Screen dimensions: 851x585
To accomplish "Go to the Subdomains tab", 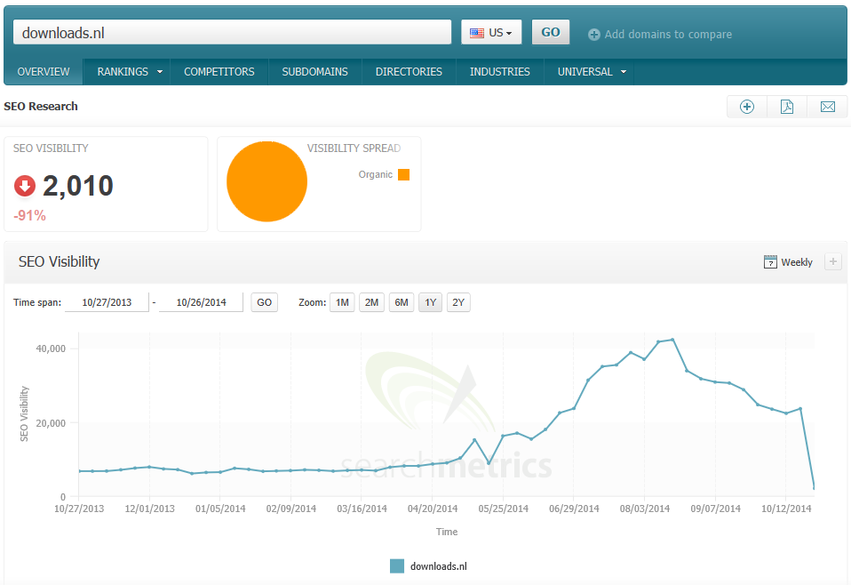I will point(314,72).
